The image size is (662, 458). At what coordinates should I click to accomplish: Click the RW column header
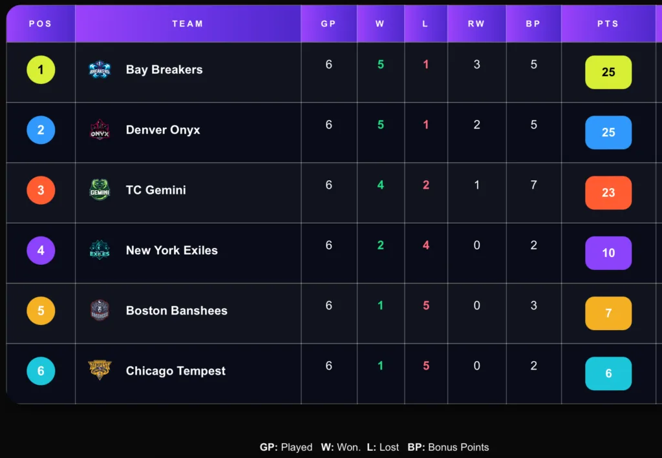click(x=476, y=24)
